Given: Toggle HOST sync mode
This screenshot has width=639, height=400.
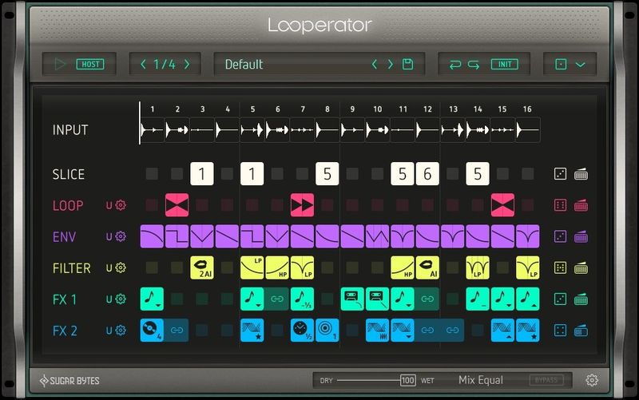Looking at the screenshot, I should [x=90, y=64].
